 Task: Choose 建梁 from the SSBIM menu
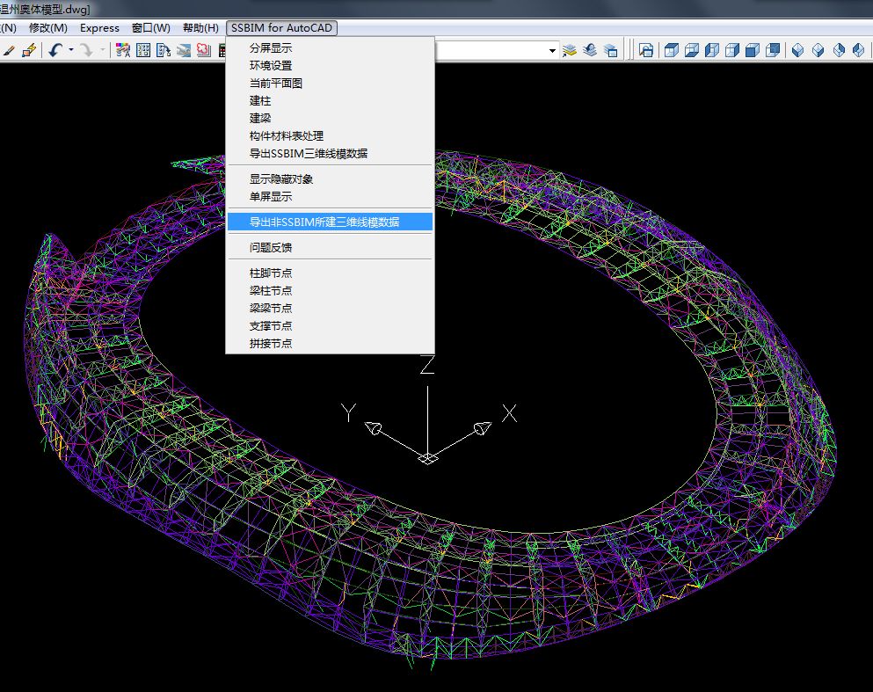pos(331,118)
